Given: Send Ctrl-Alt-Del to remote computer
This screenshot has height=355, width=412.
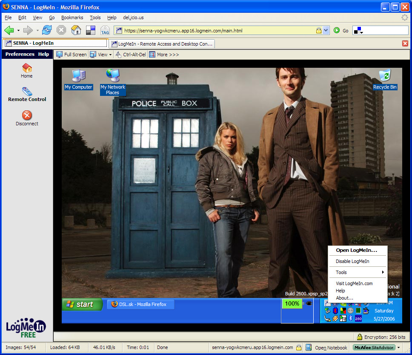Looking at the screenshot, I should click(x=131, y=55).
